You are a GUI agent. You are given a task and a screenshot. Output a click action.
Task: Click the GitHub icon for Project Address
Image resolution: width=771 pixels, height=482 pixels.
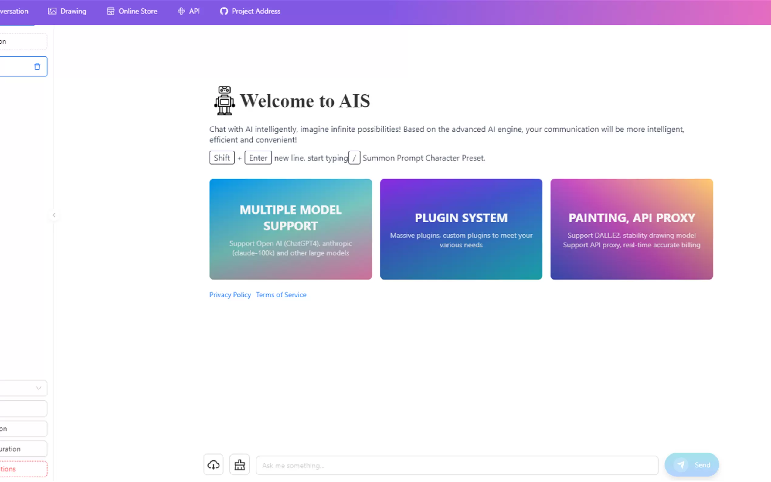pyautogui.click(x=224, y=11)
